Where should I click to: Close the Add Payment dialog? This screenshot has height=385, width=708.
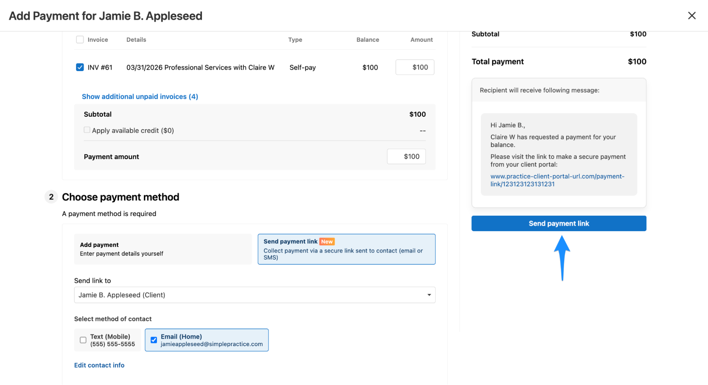(x=691, y=16)
